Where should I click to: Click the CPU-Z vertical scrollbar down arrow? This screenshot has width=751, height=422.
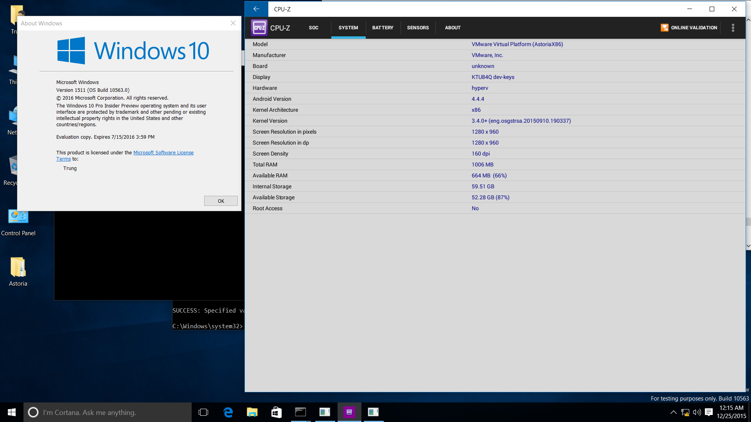tap(748, 246)
